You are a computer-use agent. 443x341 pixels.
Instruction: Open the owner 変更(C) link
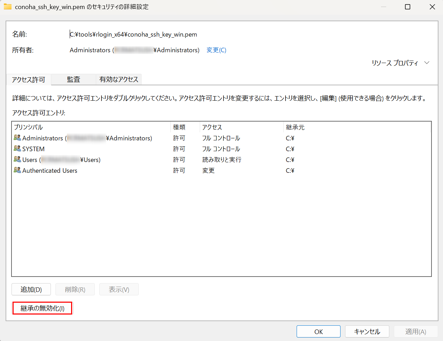216,50
